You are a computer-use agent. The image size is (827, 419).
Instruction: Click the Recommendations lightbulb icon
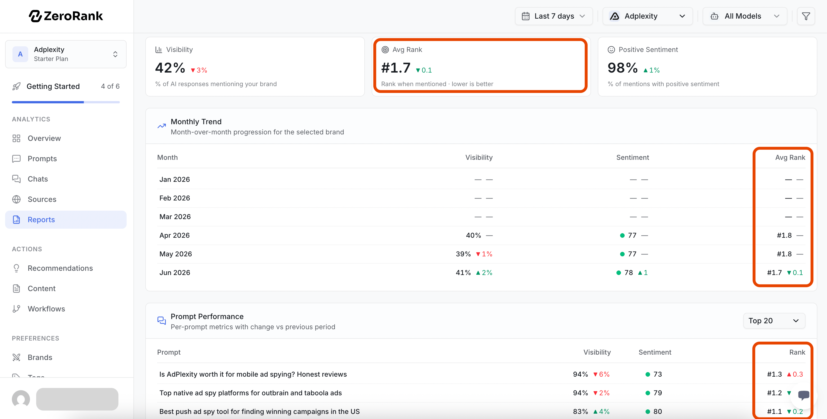coord(16,268)
